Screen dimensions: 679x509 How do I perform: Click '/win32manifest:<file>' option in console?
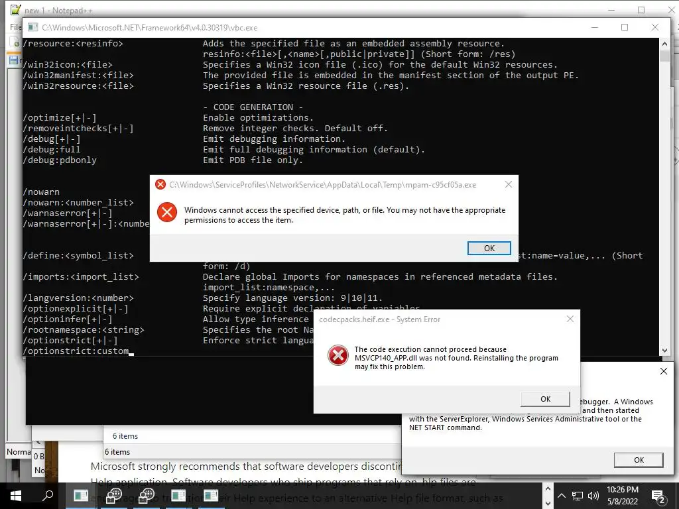point(78,76)
